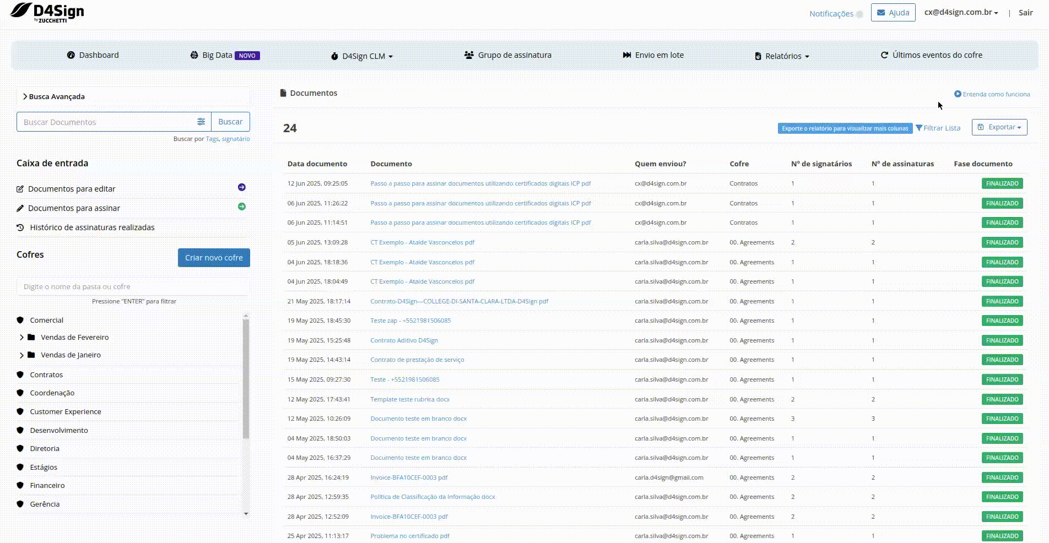Open the Big Data menu item
Viewport: 1049px width, 543px height.
pyautogui.click(x=225, y=55)
